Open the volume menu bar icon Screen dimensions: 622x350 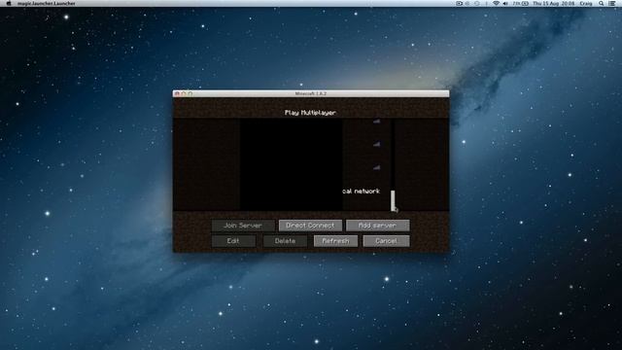click(x=505, y=3)
